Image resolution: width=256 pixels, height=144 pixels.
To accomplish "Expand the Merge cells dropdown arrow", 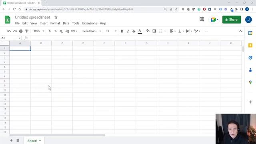I will pyautogui.click(x=165, y=31).
